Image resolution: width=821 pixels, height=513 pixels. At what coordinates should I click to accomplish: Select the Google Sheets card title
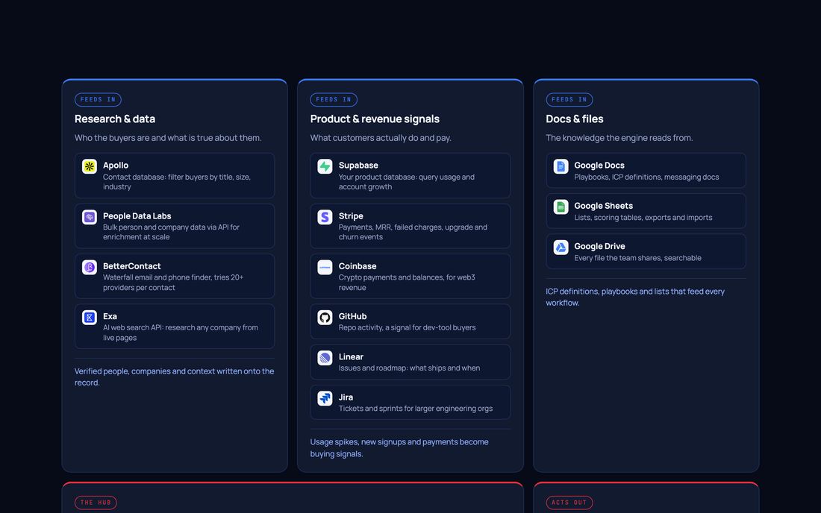tap(603, 206)
